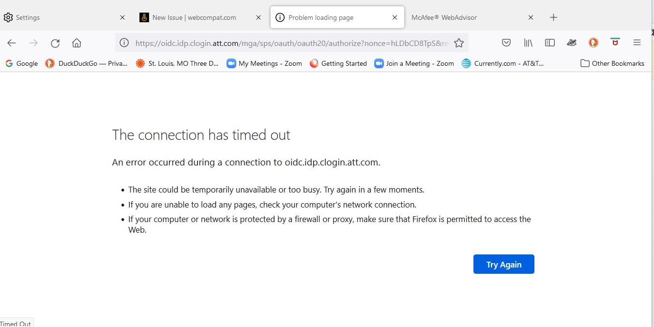Go to the browser home page
This screenshot has height=327, width=654.
76,43
